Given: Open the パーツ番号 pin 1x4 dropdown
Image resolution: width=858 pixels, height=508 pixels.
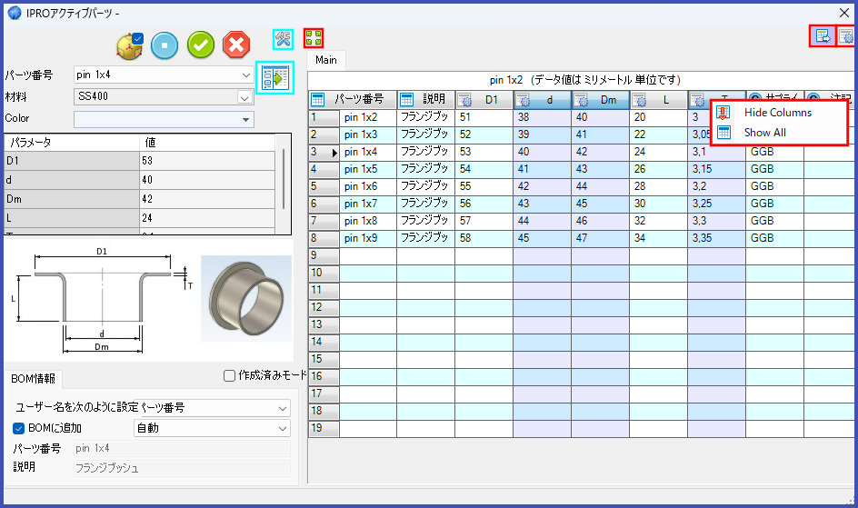Looking at the screenshot, I should [x=246, y=75].
